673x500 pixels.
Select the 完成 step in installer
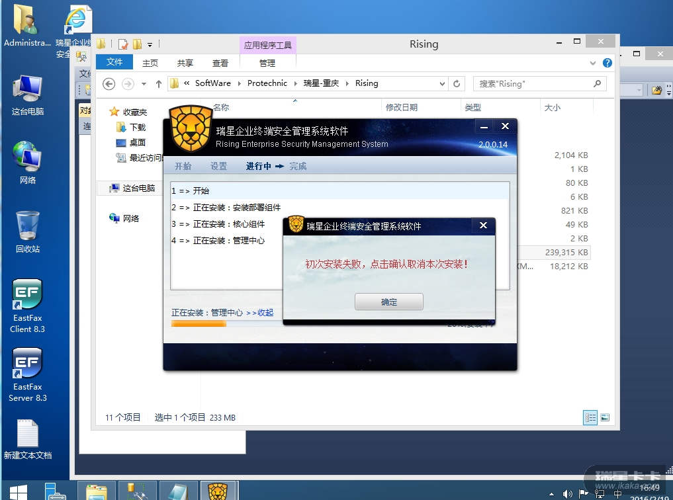(x=298, y=166)
